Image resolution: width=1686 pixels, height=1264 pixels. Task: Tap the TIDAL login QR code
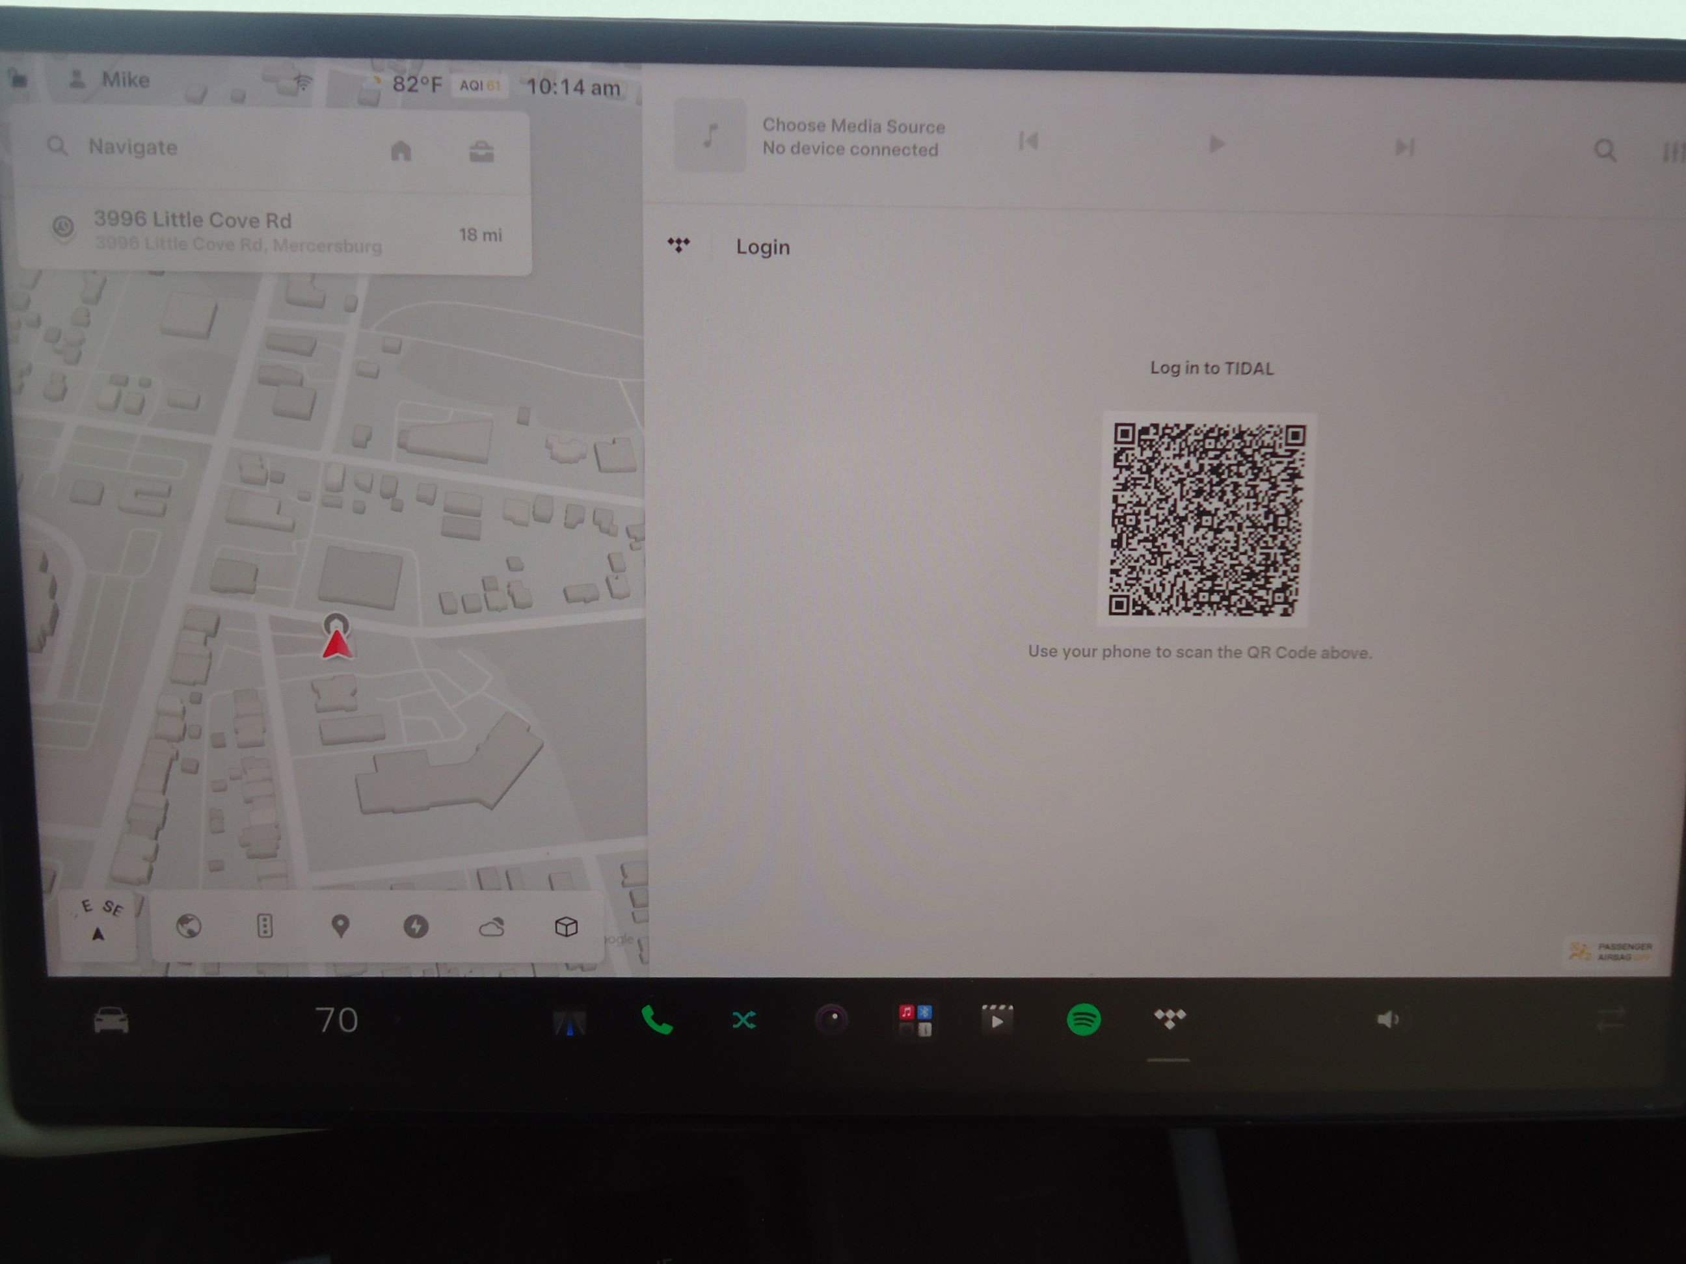[x=1206, y=519]
